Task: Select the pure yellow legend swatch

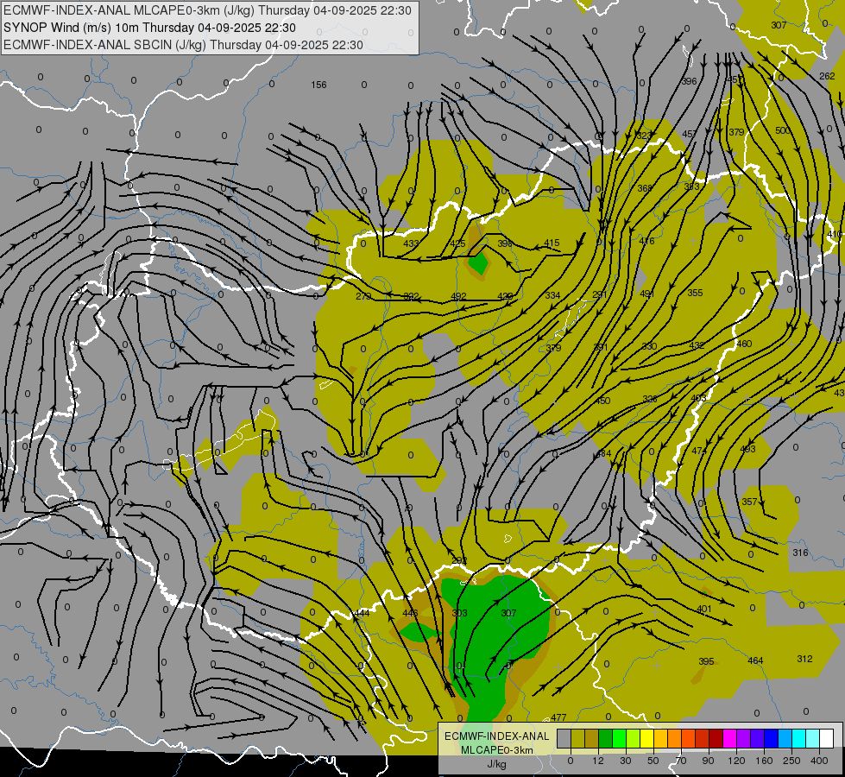Action: click(646, 738)
